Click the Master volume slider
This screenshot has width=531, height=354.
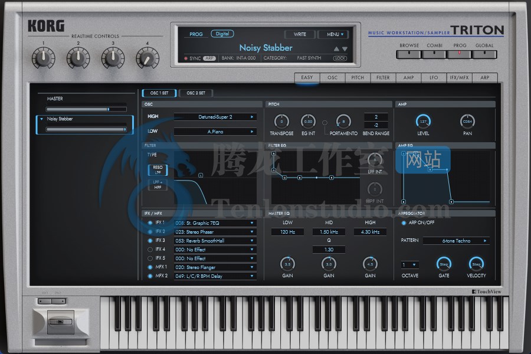[x=86, y=109]
